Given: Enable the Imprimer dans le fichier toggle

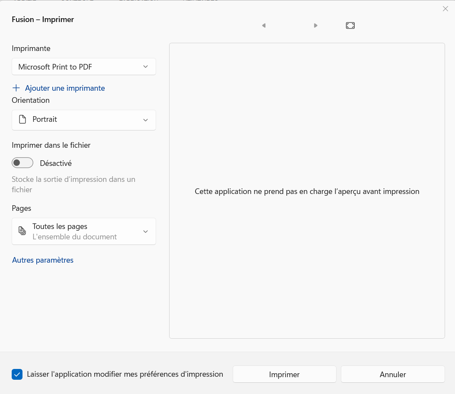Looking at the screenshot, I should tap(22, 162).
